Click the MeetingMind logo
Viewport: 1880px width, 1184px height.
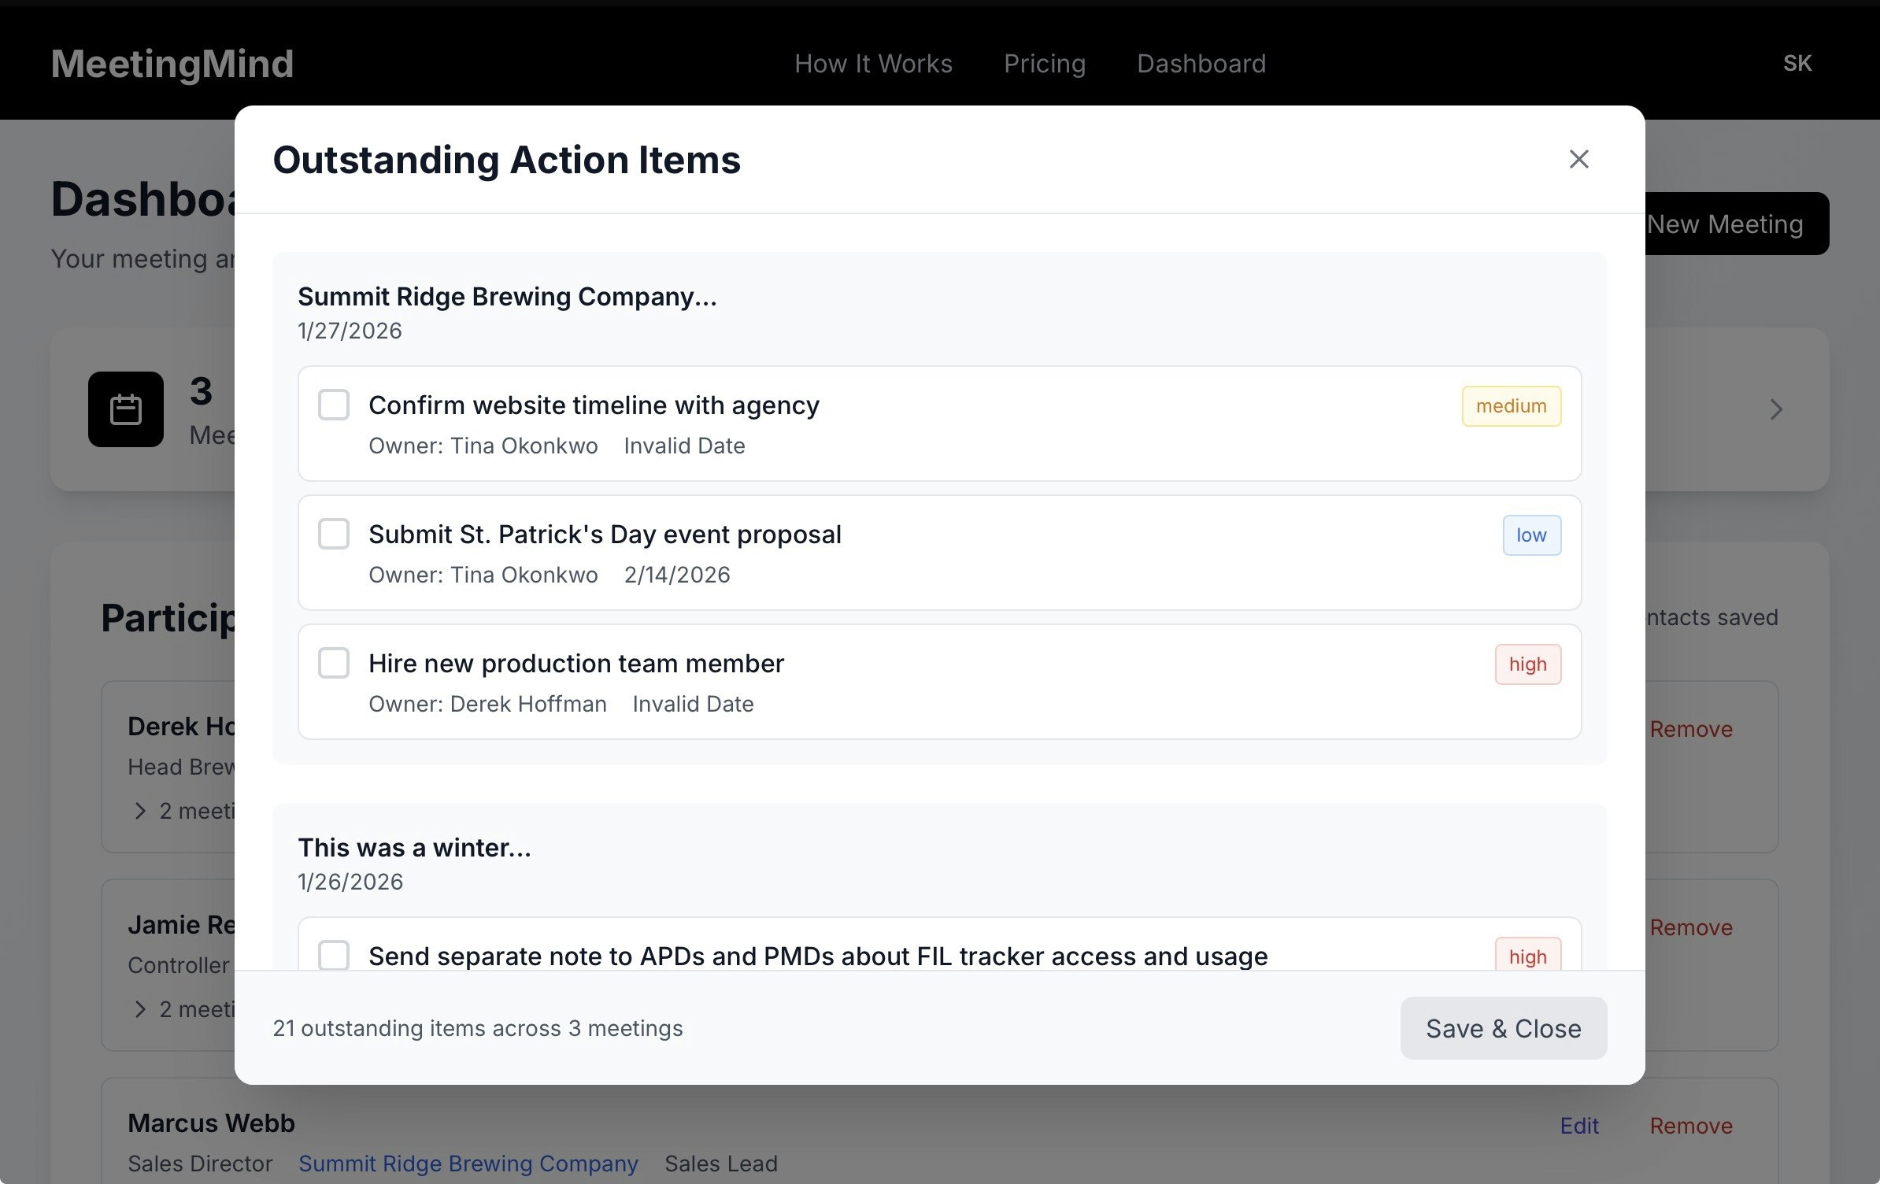coord(172,64)
